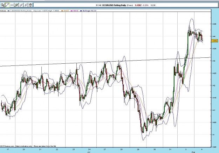Click the yellow 1.4382 current price tag

[x=214, y=41]
